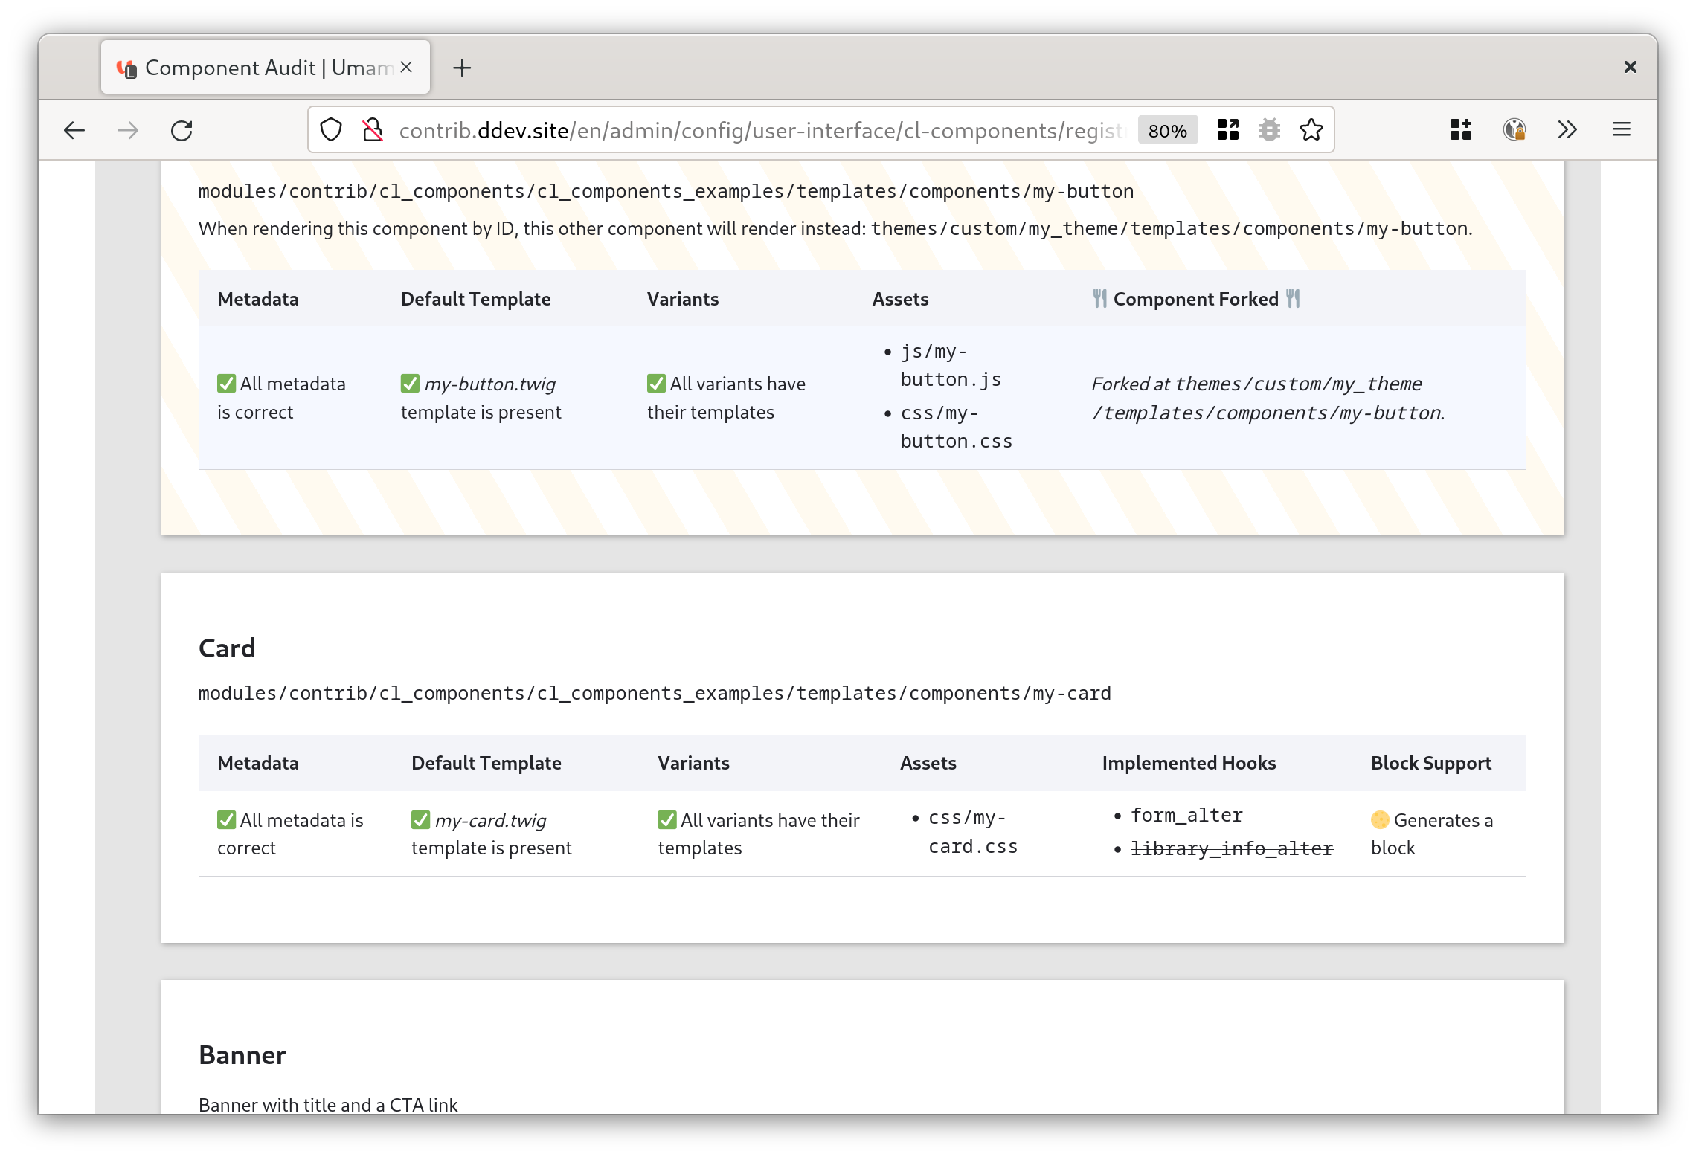Click Card variants green checkmark
The image size is (1696, 1157).
666,820
